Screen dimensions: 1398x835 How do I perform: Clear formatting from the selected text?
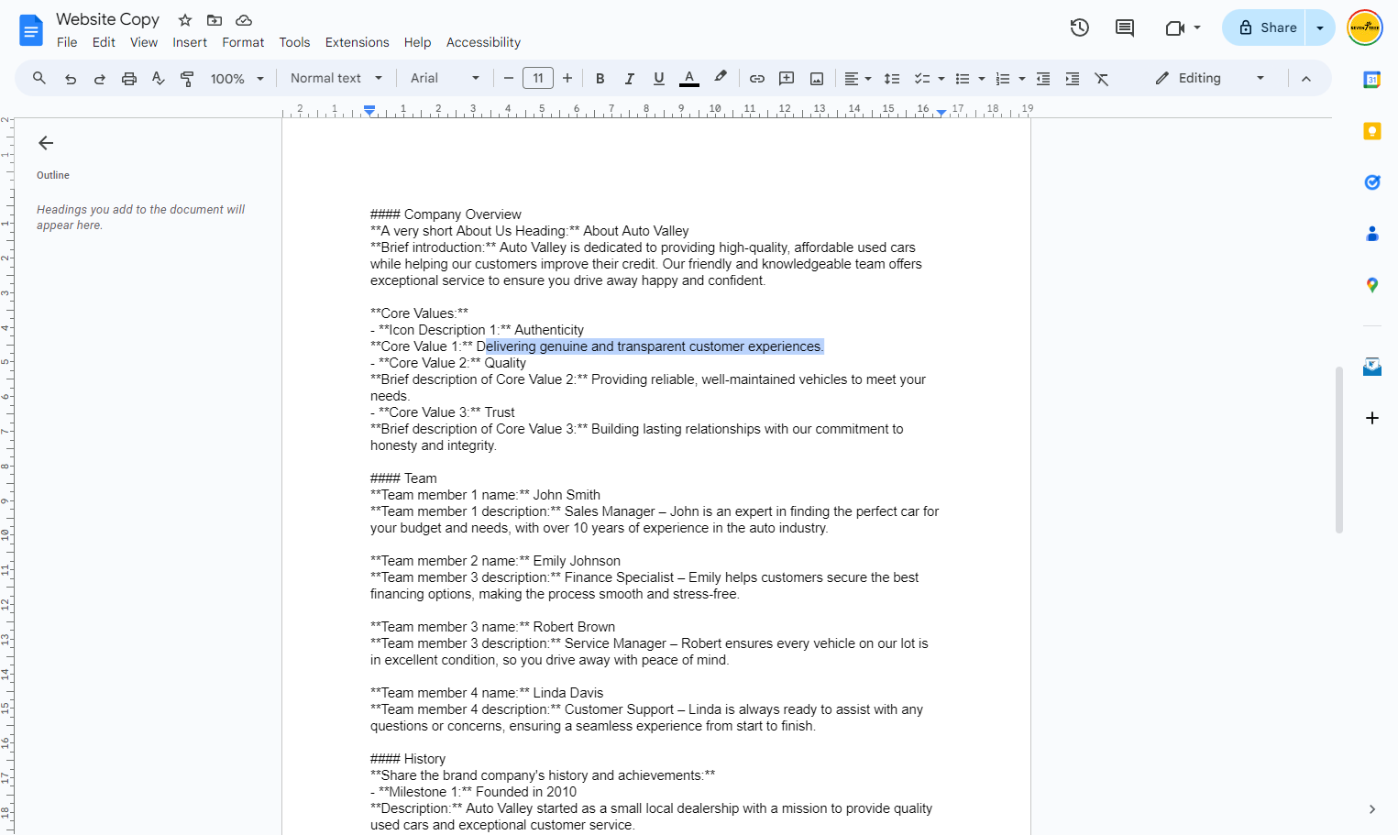(1102, 79)
